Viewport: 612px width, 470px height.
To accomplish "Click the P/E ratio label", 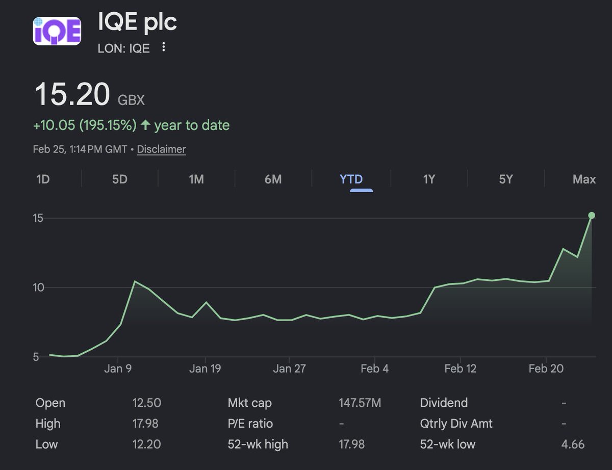I will click(x=250, y=424).
